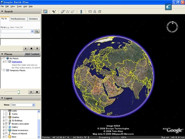
Task: Click the magnifier search button
Action: click(37, 31)
